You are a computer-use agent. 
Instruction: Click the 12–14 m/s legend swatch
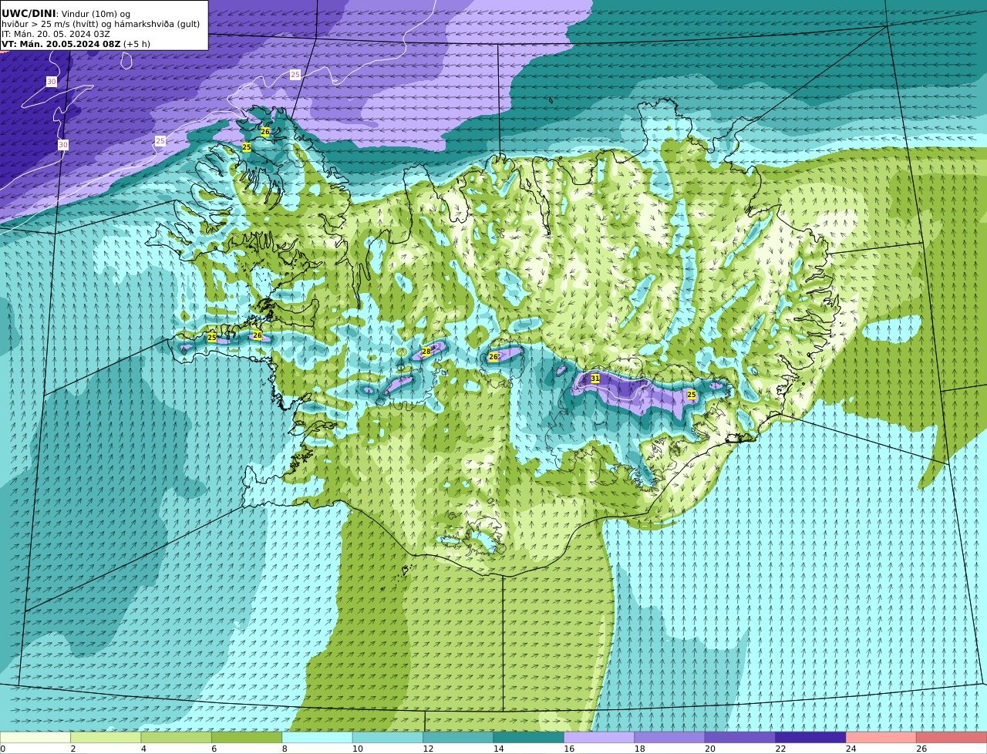458,737
